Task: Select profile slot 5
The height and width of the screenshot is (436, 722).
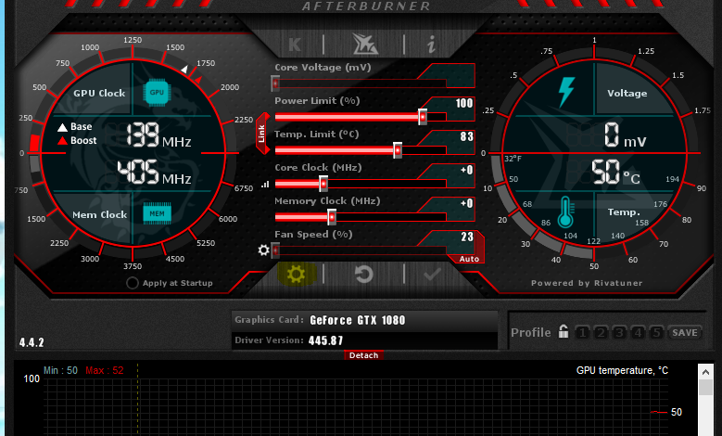Action: click(656, 332)
